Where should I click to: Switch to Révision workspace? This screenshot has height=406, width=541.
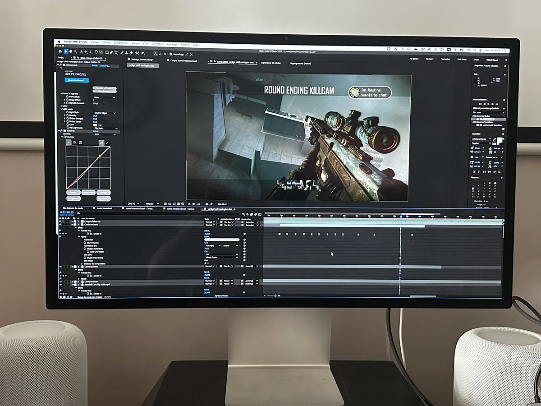[x=430, y=59]
